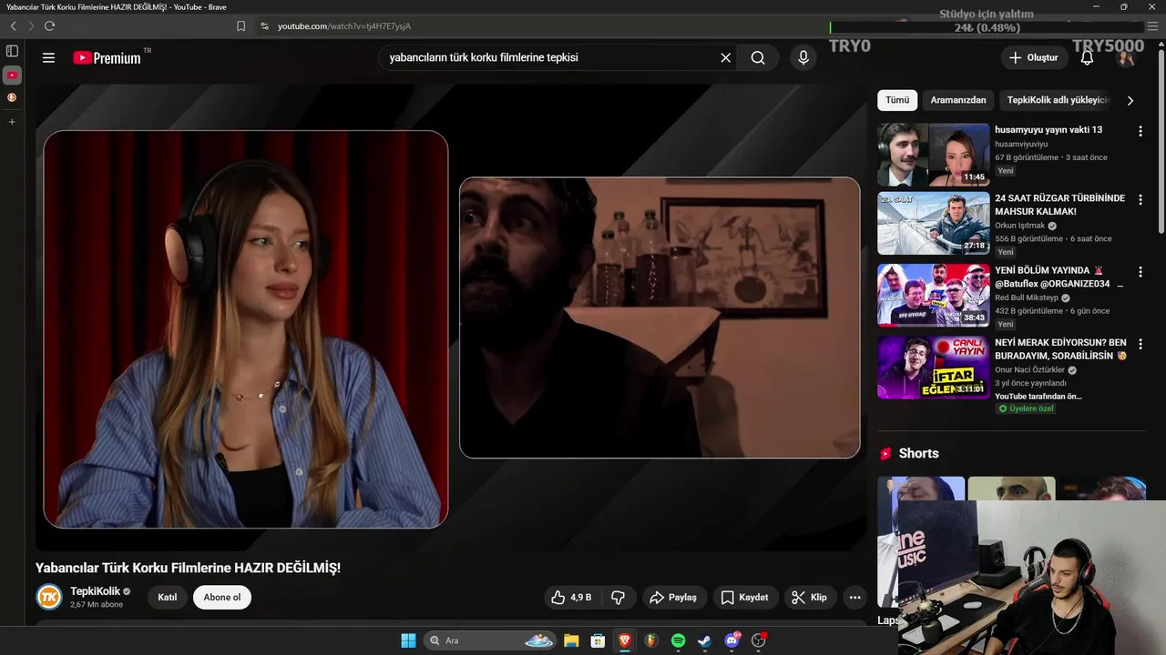
Task: Open site settings icon in address bar
Action: [264, 26]
